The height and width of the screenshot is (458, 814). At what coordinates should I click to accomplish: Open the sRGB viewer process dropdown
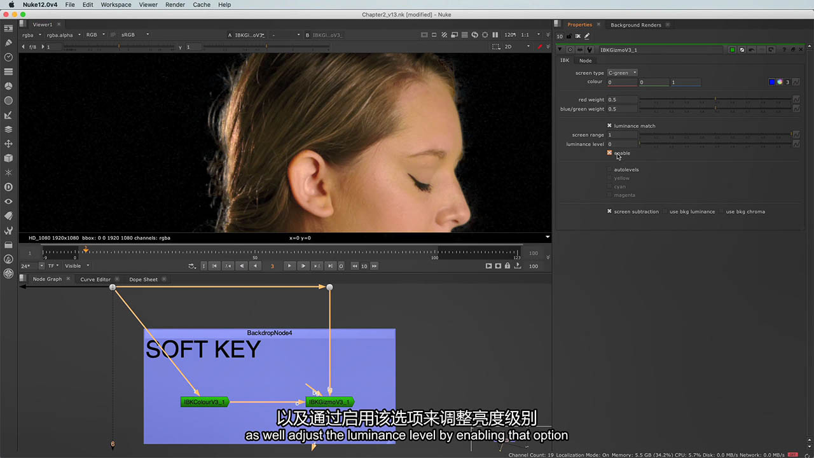(x=135, y=35)
